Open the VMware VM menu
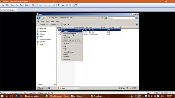The image size is (175, 98). tap(17, 5)
